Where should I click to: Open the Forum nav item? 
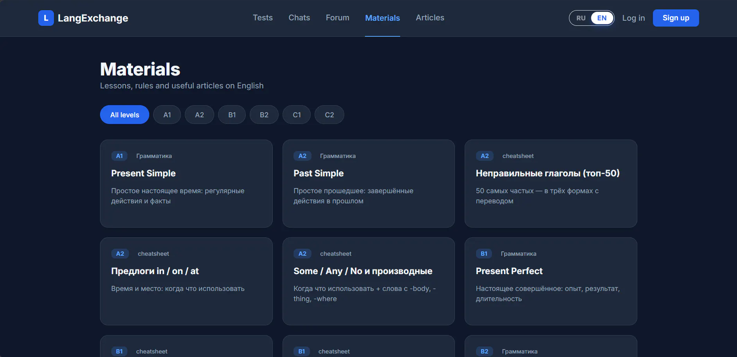tap(338, 18)
